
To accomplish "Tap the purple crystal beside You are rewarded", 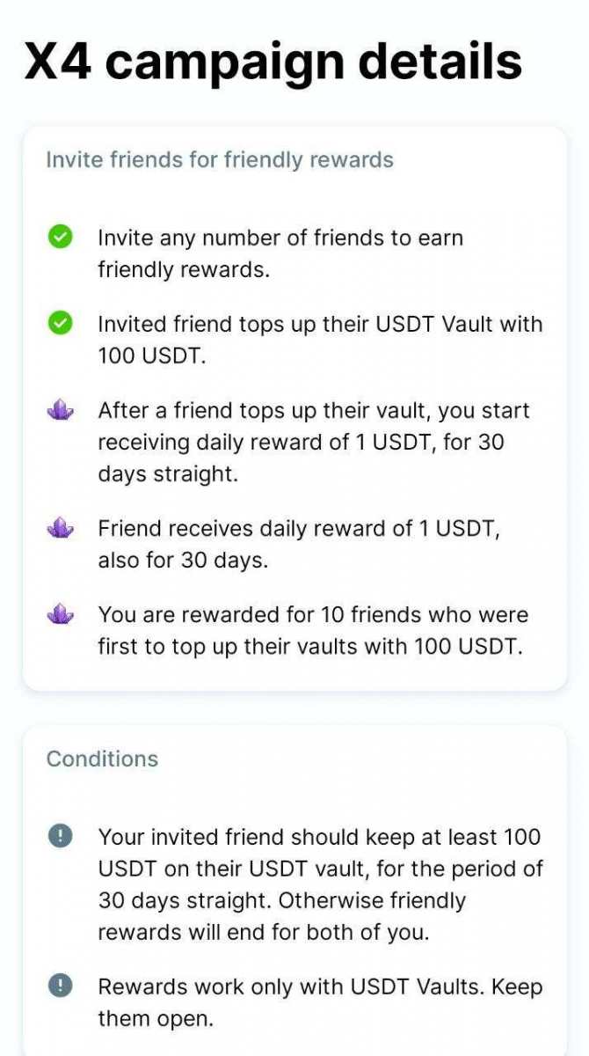I will coord(60,614).
